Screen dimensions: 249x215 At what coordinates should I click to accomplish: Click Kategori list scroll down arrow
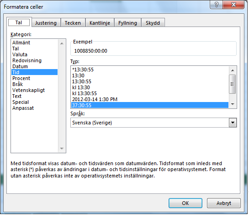(x=62, y=149)
